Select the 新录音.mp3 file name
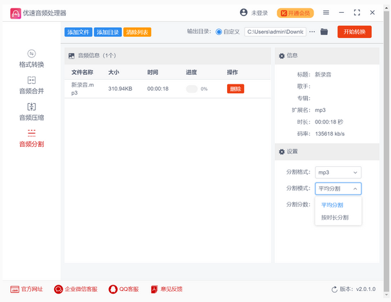The height and width of the screenshot is (302, 391). pyautogui.click(x=83, y=89)
